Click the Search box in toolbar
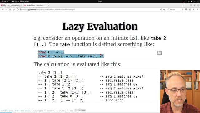200x113 pixels. 173,10
